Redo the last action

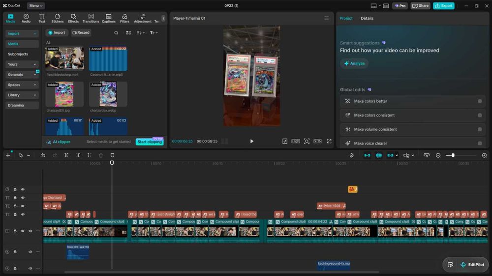(55, 155)
